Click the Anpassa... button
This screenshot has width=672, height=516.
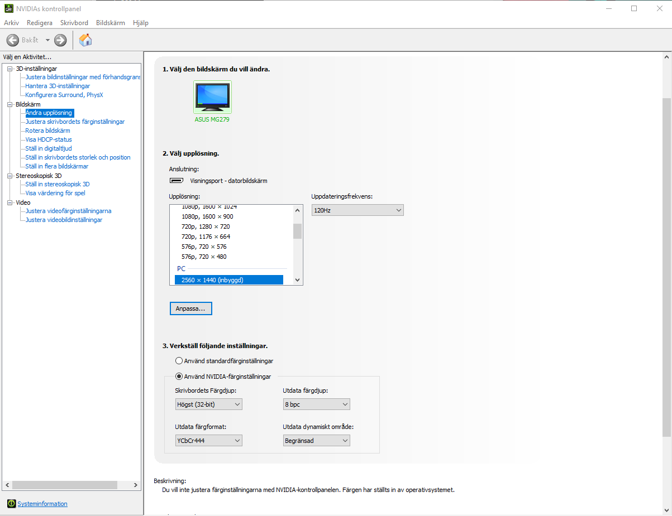click(x=191, y=308)
